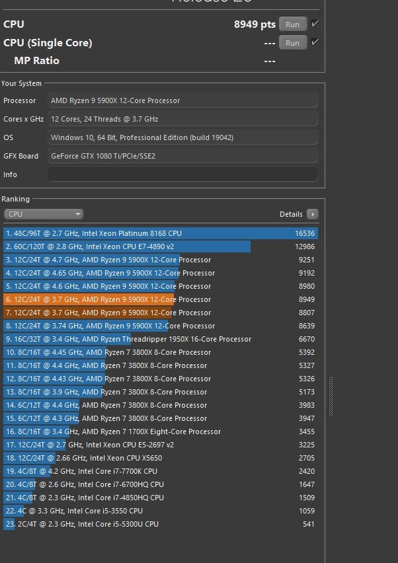The image size is (398, 563).
Task: Select rank 9 Threadripper 1950X row
Action: point(161,339)
